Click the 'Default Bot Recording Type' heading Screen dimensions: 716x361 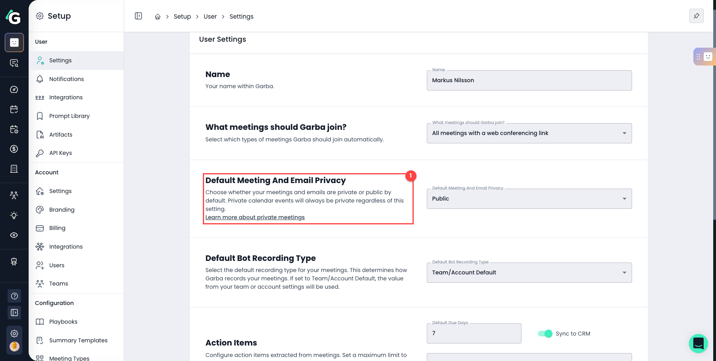pos(261,258)
